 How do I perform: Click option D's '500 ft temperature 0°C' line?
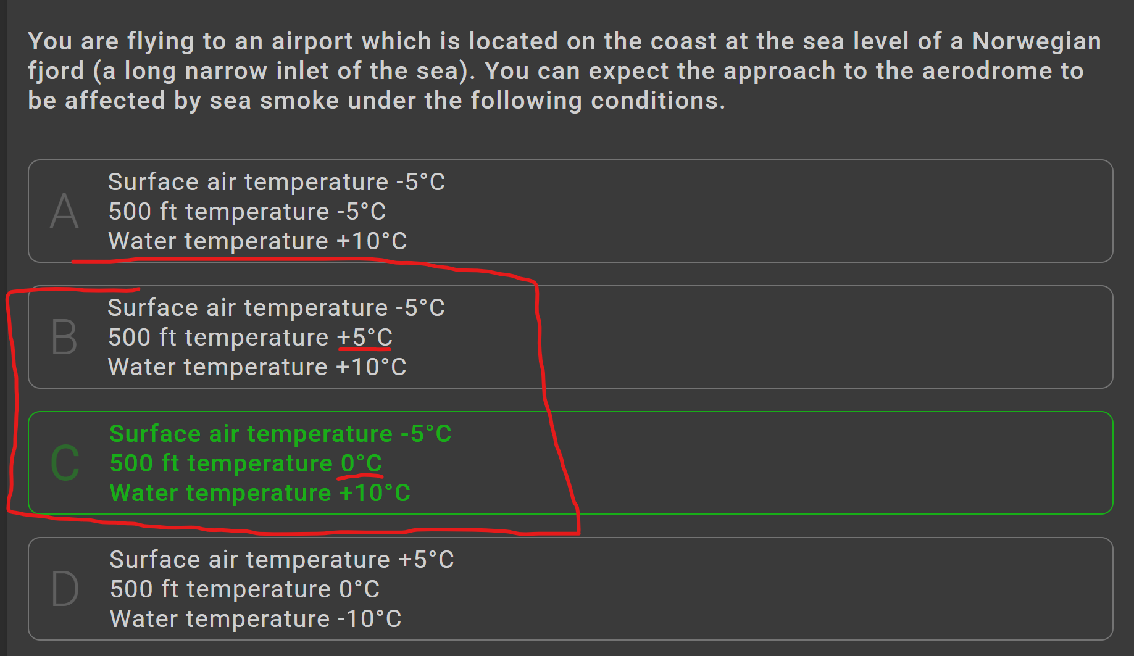click(x=244, y=589)
